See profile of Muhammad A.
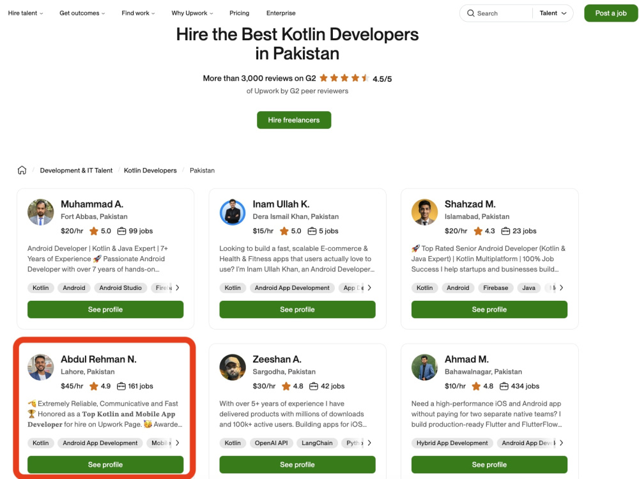This screenshot has height=479, width=639. [x=105, y=310]
